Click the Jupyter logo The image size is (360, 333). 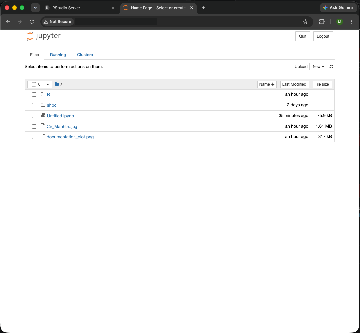tap(44, 36)
